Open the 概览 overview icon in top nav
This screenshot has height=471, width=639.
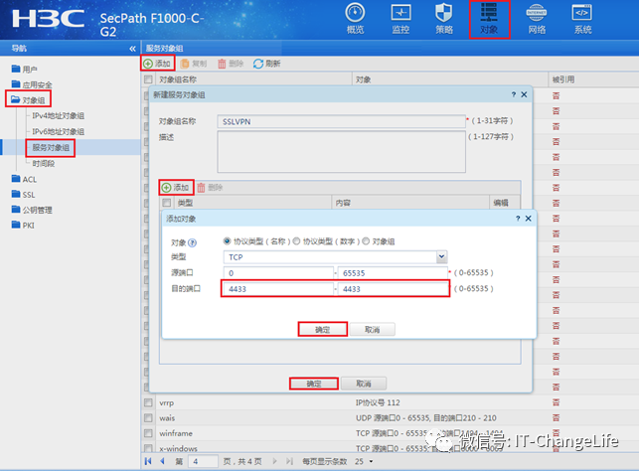355,19
